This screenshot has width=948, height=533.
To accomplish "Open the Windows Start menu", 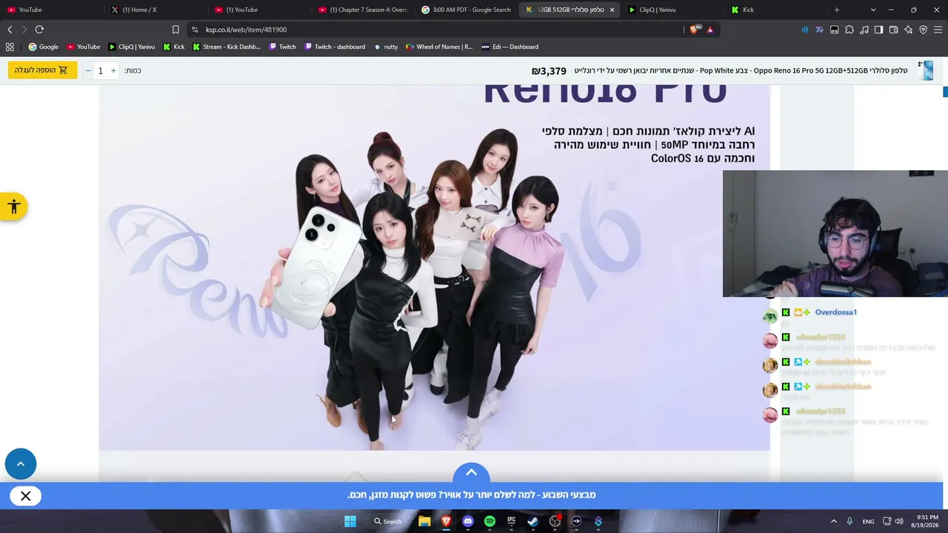I will [350, 521].
